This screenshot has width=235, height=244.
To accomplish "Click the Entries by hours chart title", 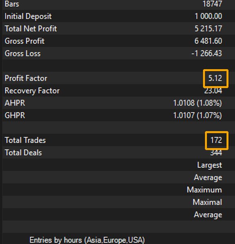I will (87, 240).
